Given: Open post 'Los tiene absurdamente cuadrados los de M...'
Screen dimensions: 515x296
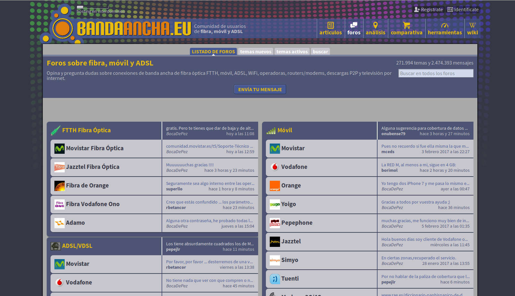Looking at the screenshot, I should tap(210, 244).
